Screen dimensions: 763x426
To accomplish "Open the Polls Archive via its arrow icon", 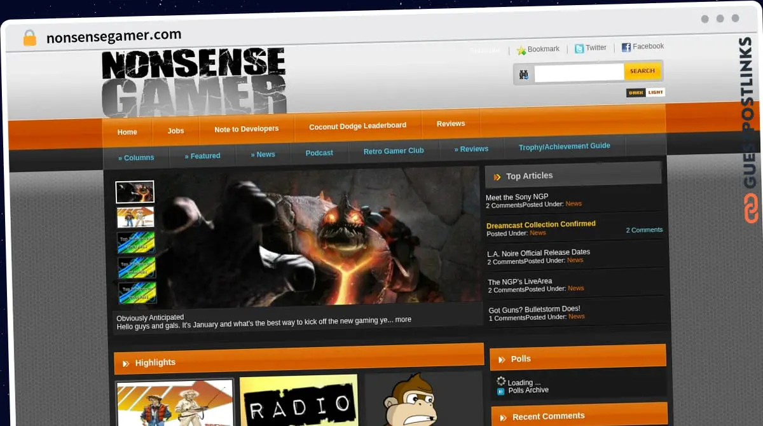I will pos(499,390).
